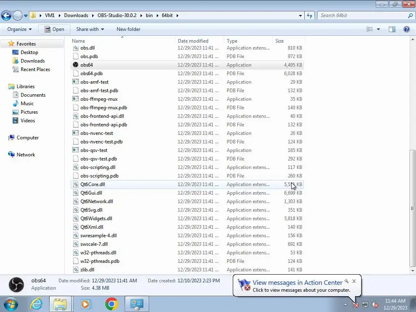Image resolution: width=416 pixels, height=312 pixels.
Task: Create a New folder
Action: 128,29
